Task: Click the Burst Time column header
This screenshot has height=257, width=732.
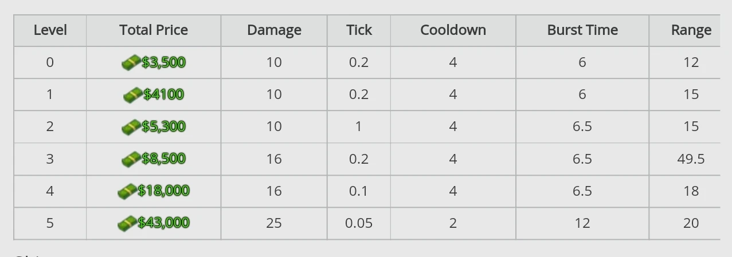Action: (582, 30)
